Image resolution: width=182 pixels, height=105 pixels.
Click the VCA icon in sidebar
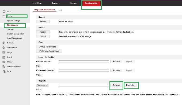click(4, 71)
